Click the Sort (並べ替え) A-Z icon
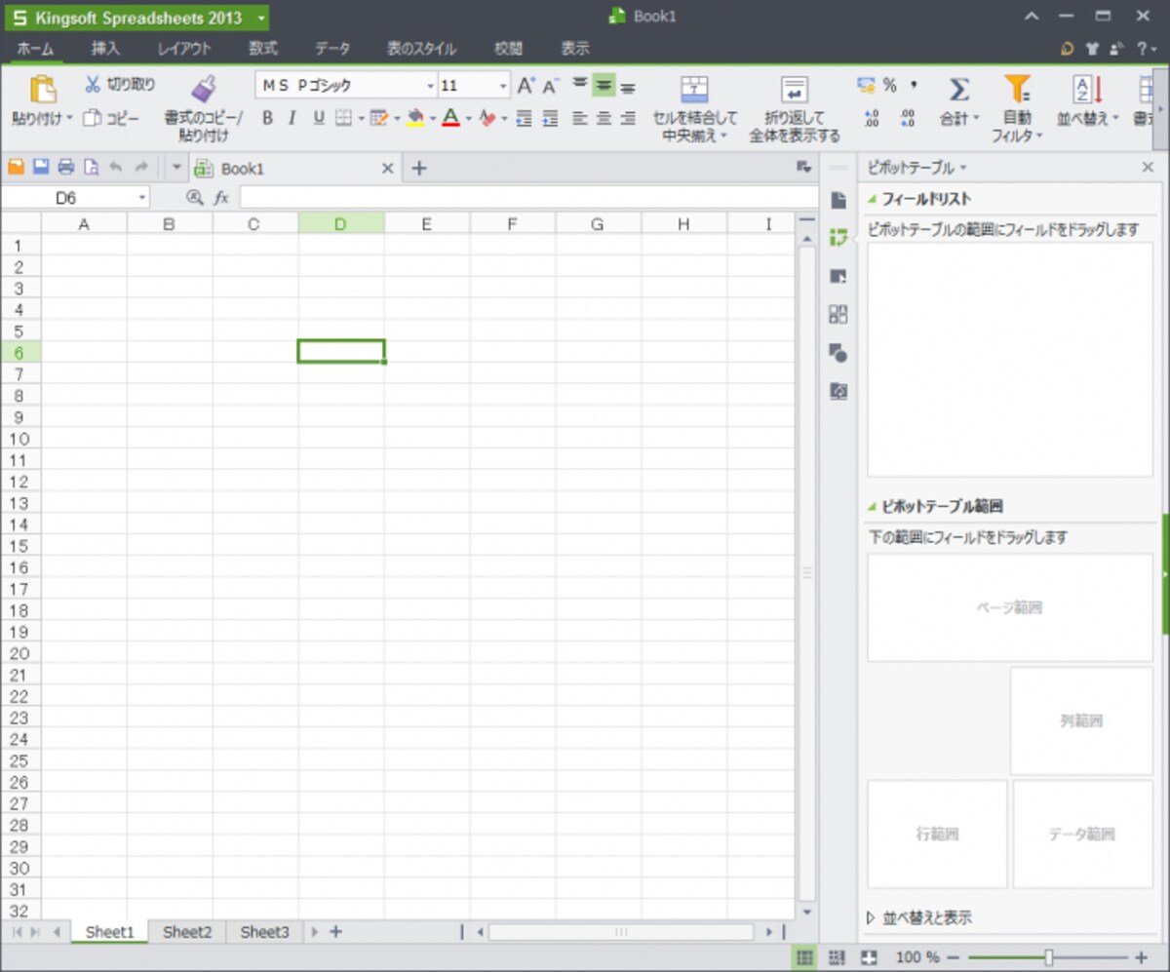Viewport: 1170px width, 972px height. [x=1087, y=89]
